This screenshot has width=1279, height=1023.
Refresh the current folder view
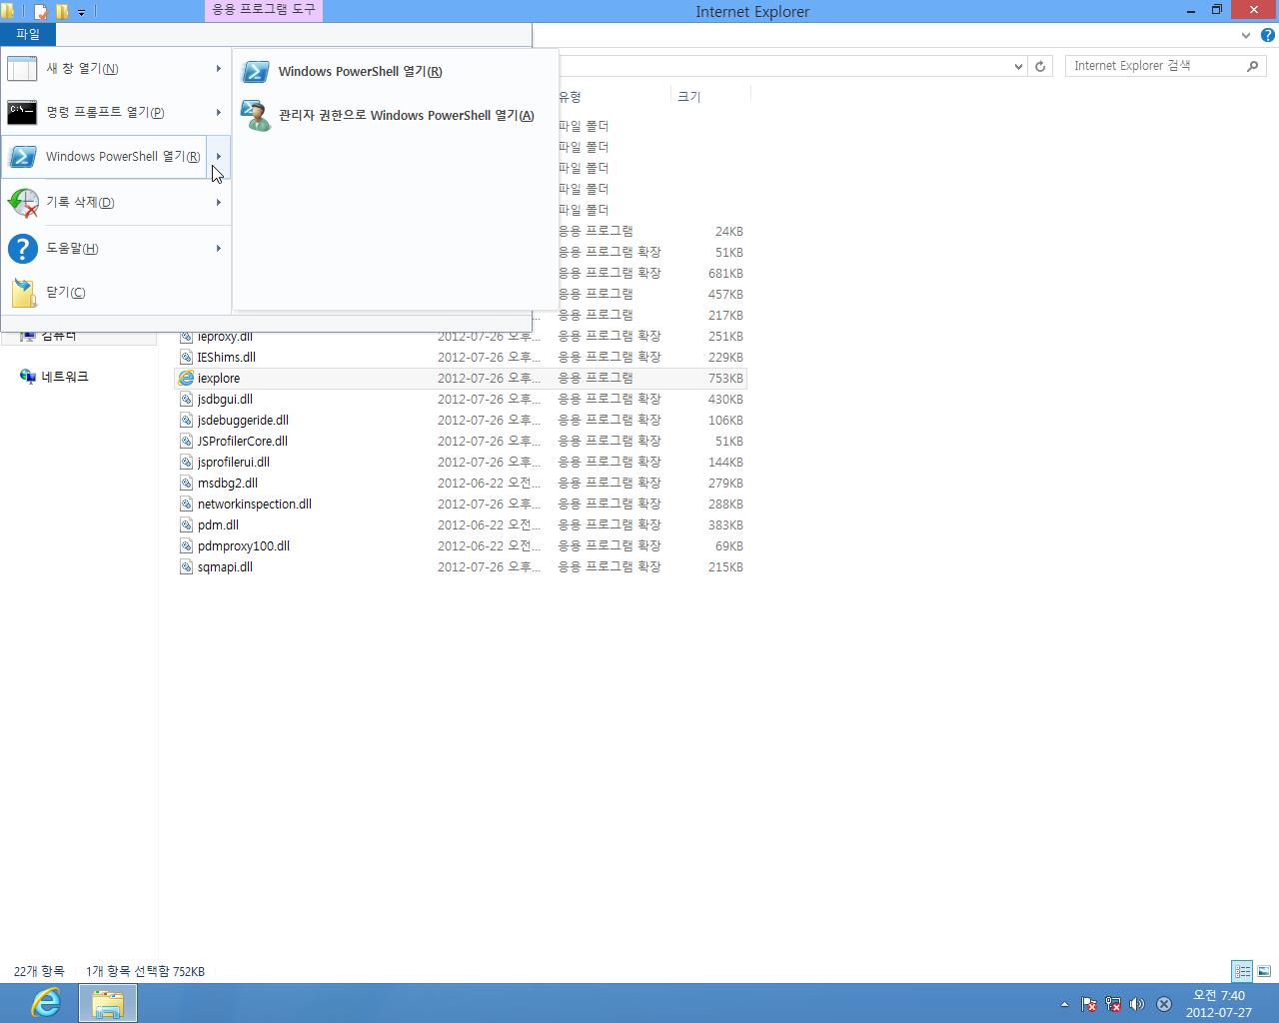click(x=1040, y=66)
